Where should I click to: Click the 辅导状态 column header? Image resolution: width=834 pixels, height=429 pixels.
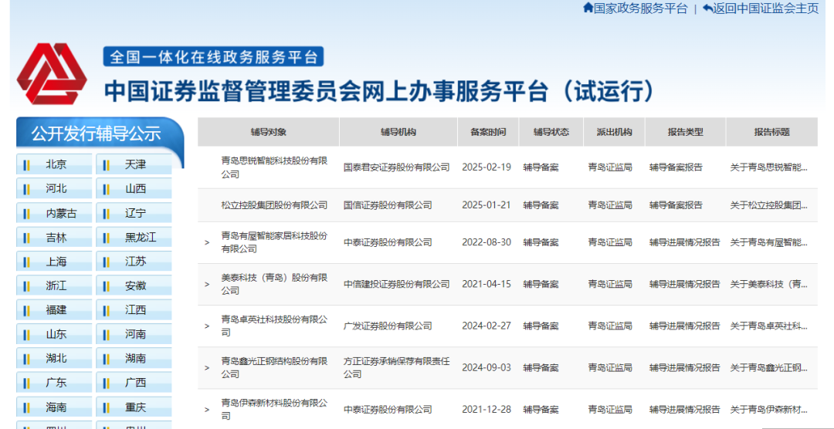point(551,133)
